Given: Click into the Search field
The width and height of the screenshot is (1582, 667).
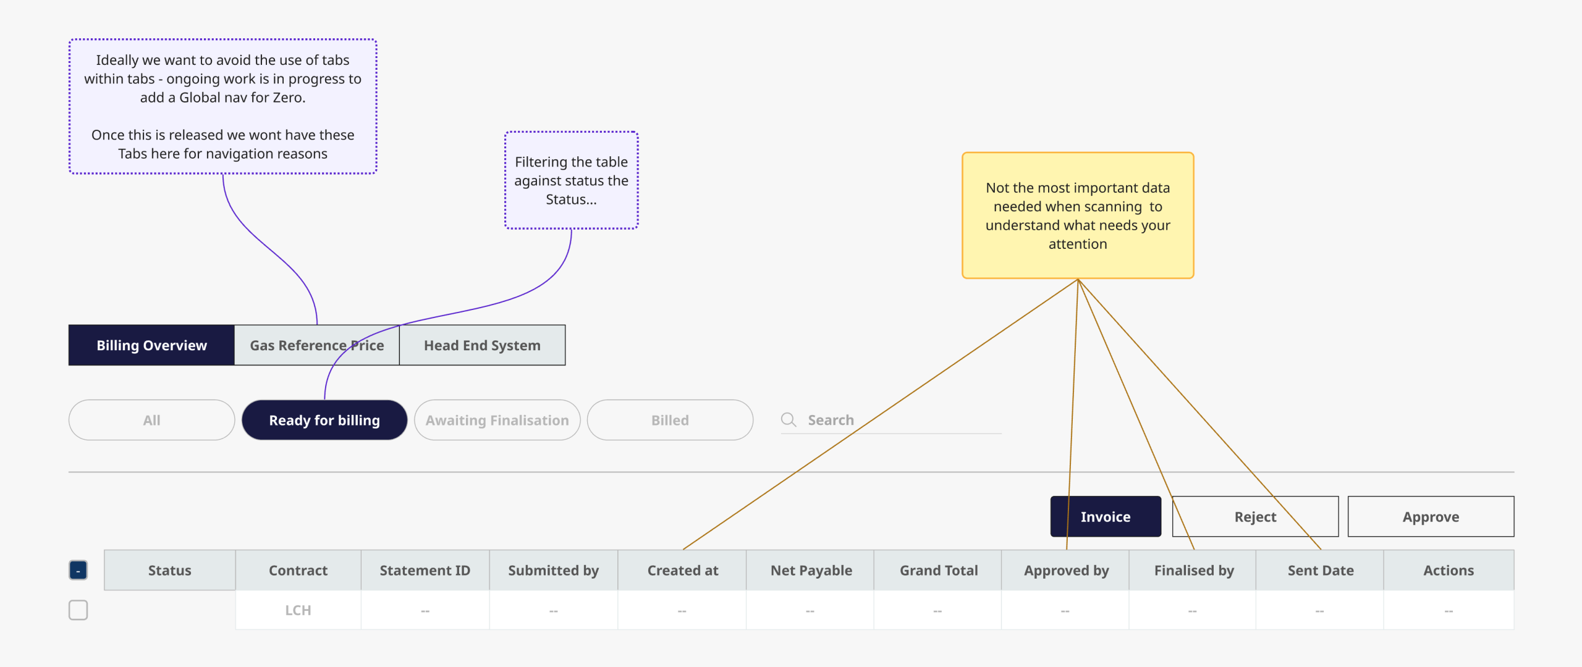Looking at the screenshot, I should point(890,420).
